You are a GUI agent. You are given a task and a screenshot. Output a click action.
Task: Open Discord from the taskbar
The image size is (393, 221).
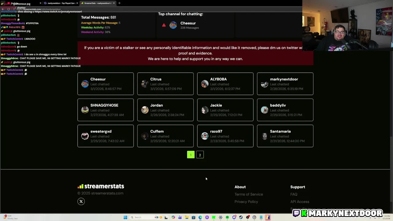point(234,217)
